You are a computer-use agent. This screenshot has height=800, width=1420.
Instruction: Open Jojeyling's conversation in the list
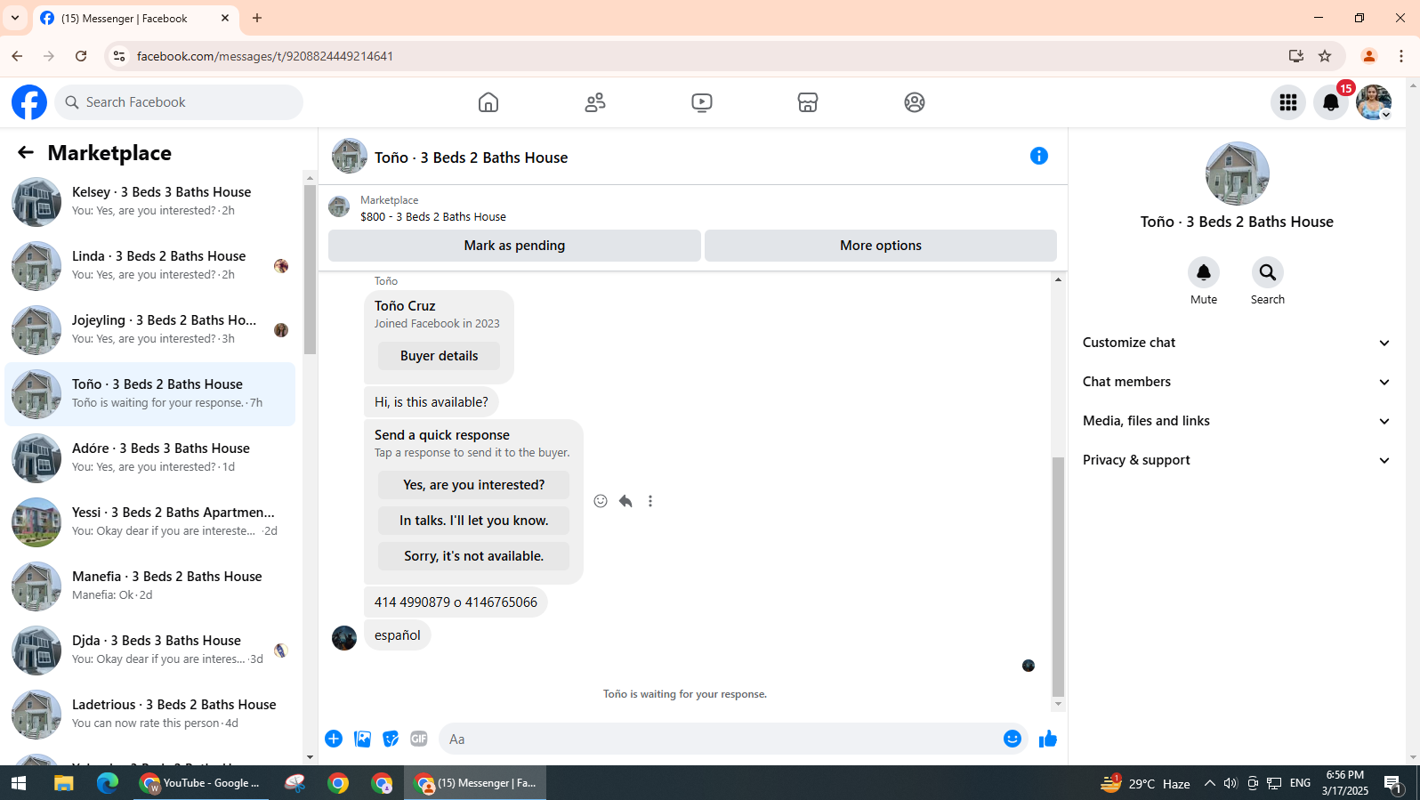150,330
